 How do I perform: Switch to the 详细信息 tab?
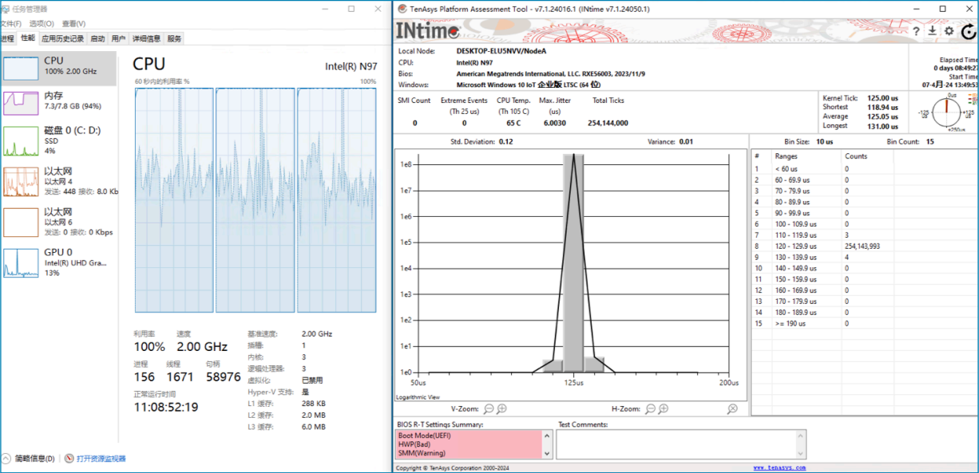pyautogui.click(x=146, y=38)
